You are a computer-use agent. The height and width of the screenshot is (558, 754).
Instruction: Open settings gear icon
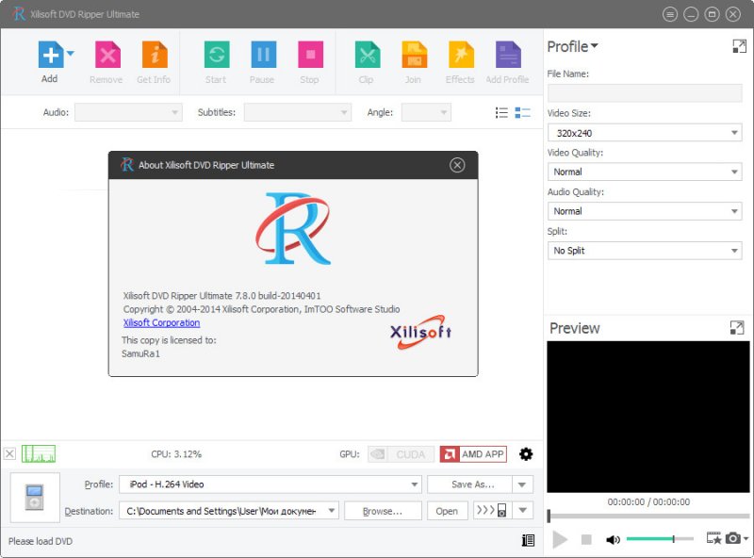click(526, 454)
